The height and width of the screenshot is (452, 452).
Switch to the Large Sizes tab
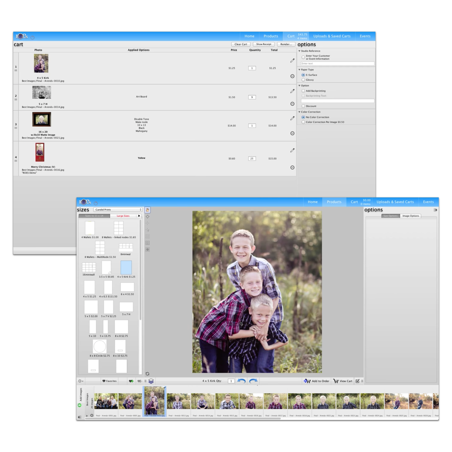click(x=123, y=216)
